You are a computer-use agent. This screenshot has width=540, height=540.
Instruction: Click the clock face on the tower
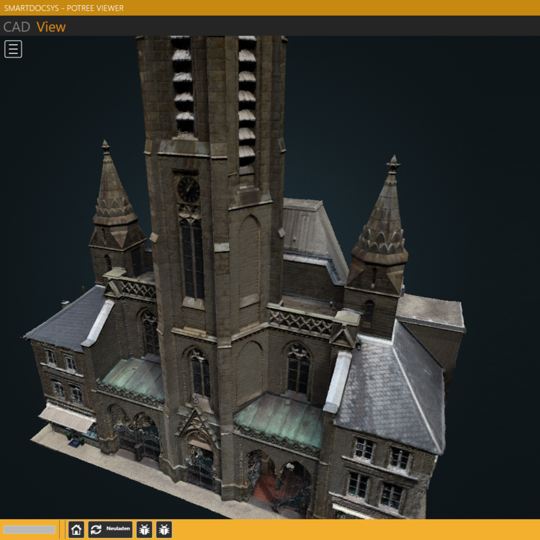click(x=189, y=189)
